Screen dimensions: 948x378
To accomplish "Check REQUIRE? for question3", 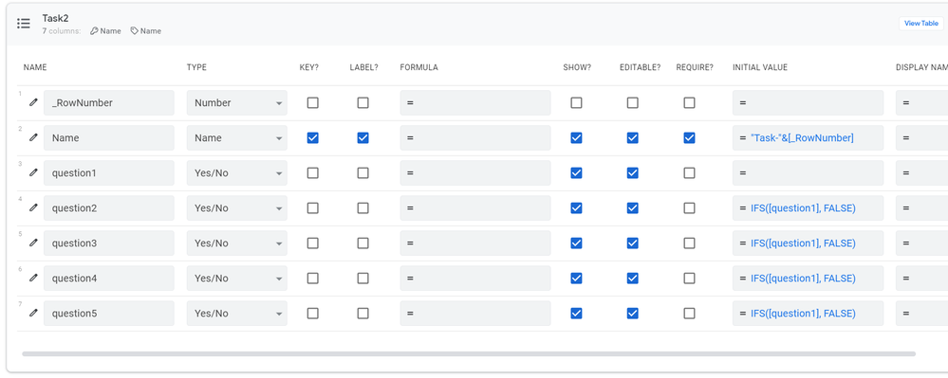I will click(689, 243).
